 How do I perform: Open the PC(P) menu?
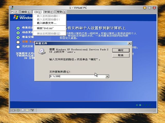[x=15, y=12]
